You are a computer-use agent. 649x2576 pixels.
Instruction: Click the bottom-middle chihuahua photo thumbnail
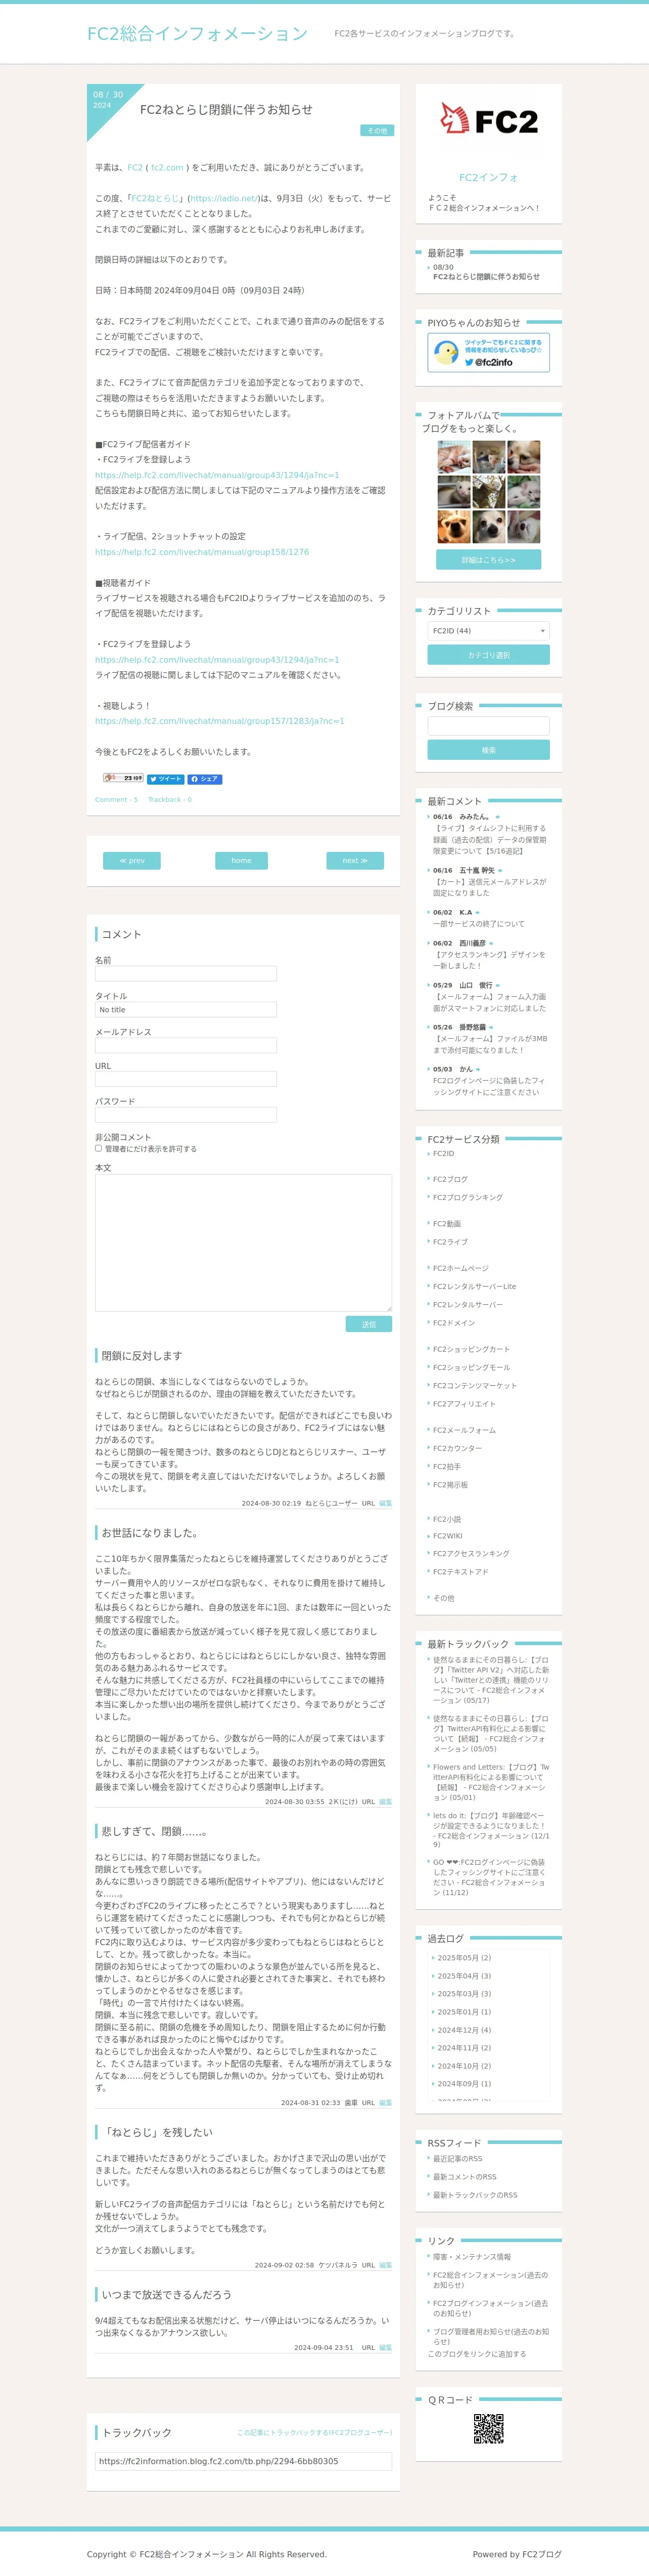pos(488,527)
